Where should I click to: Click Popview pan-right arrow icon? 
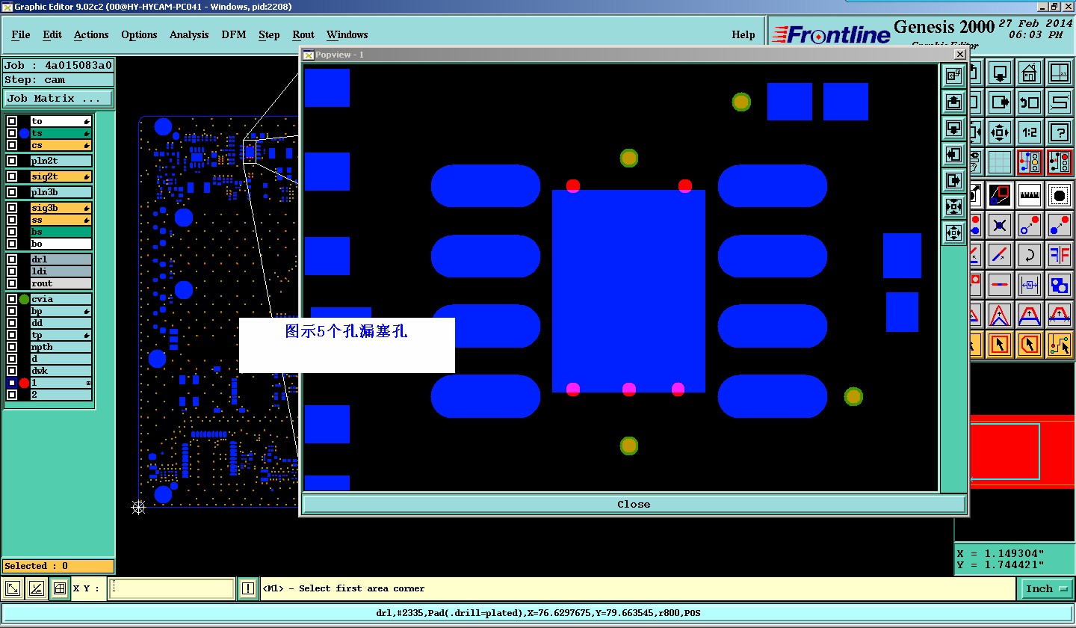click(x=953, y=181)
